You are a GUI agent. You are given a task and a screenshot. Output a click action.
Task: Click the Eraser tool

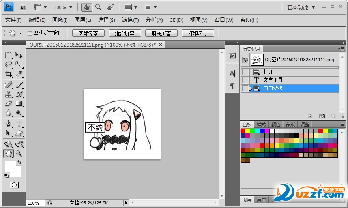9,104
